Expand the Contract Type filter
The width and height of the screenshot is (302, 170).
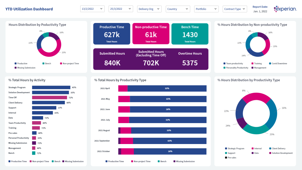pos(235,9)
